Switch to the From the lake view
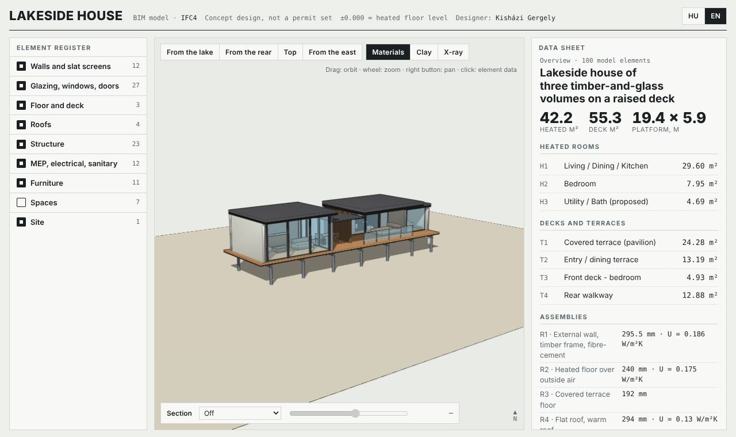736x437 pixels. point(190,52)
